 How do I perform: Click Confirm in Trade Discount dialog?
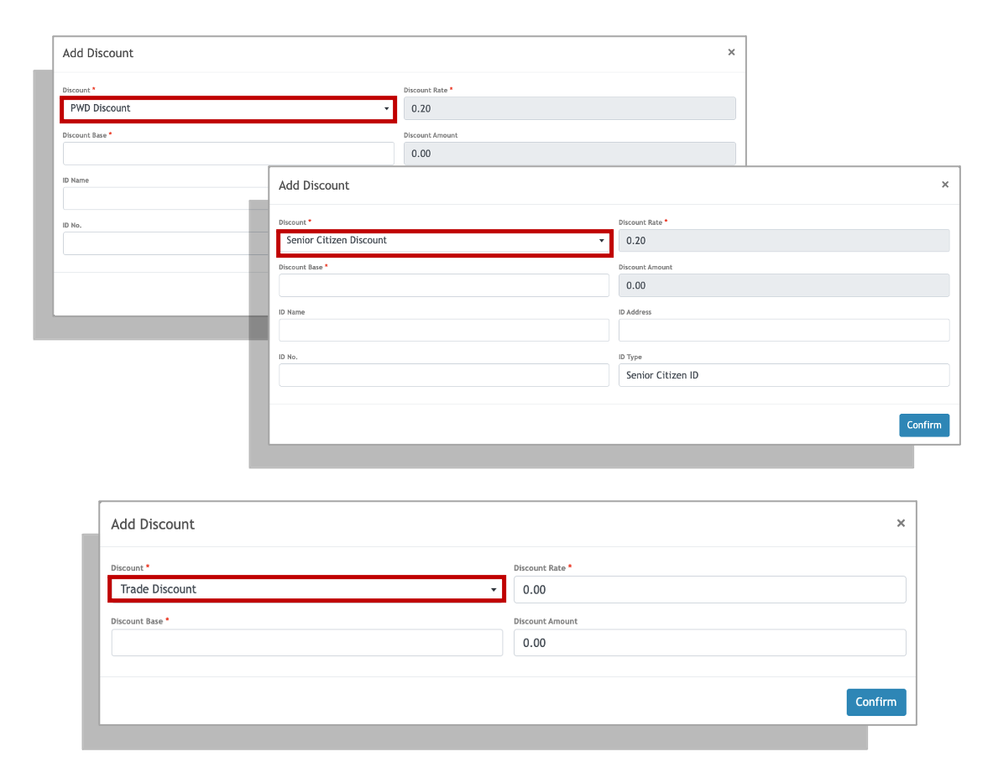tap(875, 702)
